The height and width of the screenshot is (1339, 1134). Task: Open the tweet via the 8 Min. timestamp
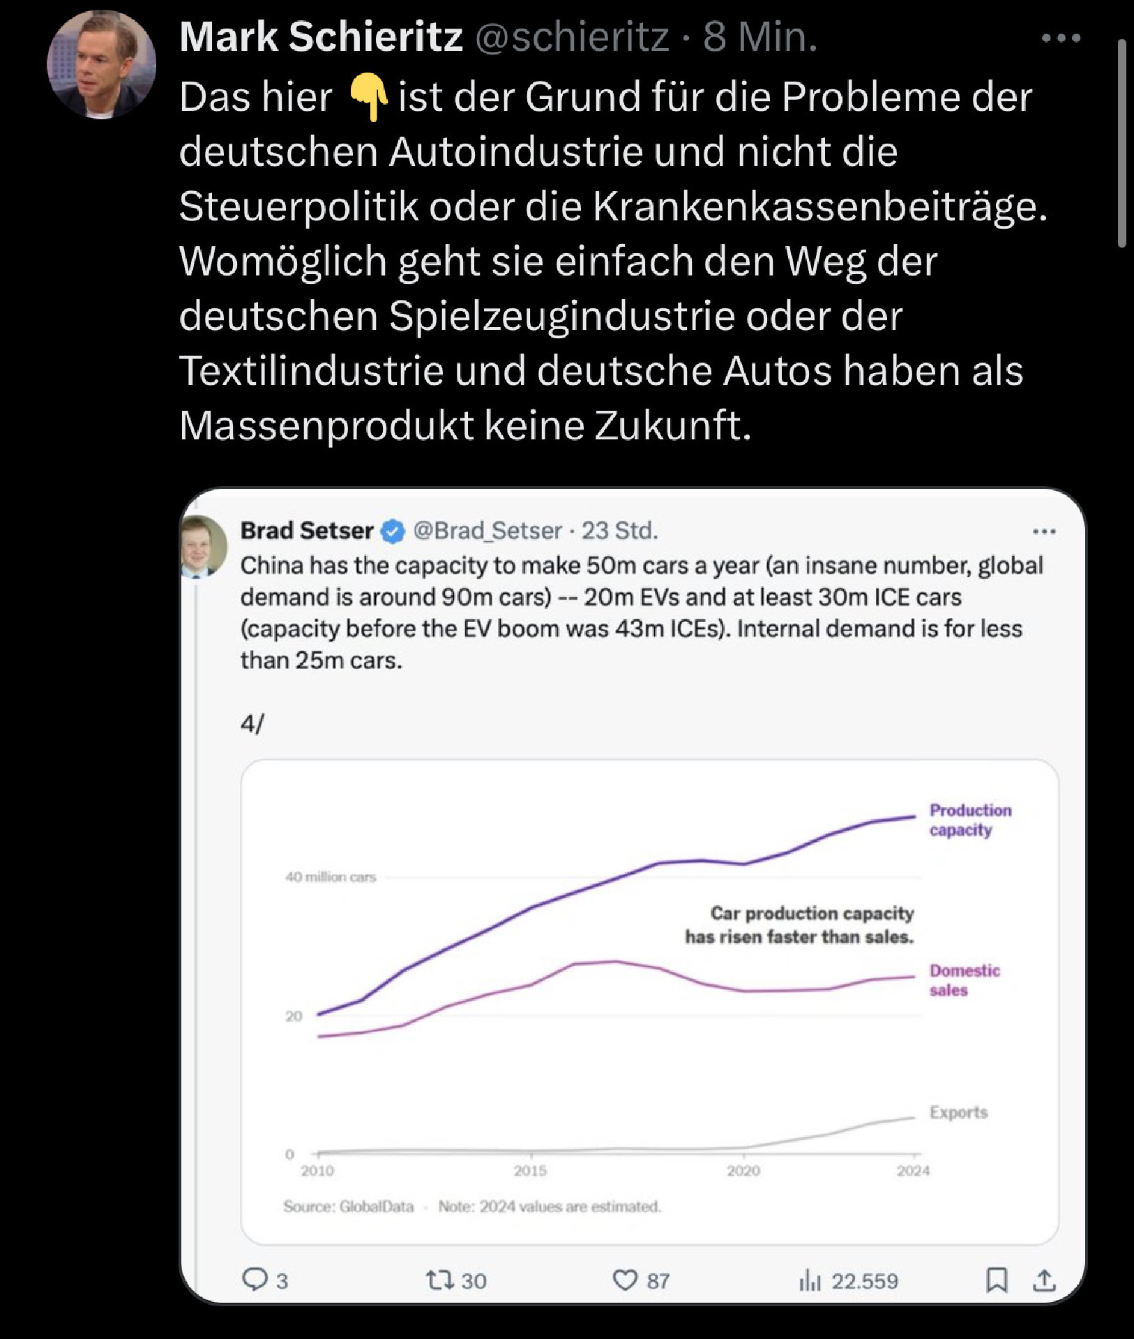click(760, 36)
